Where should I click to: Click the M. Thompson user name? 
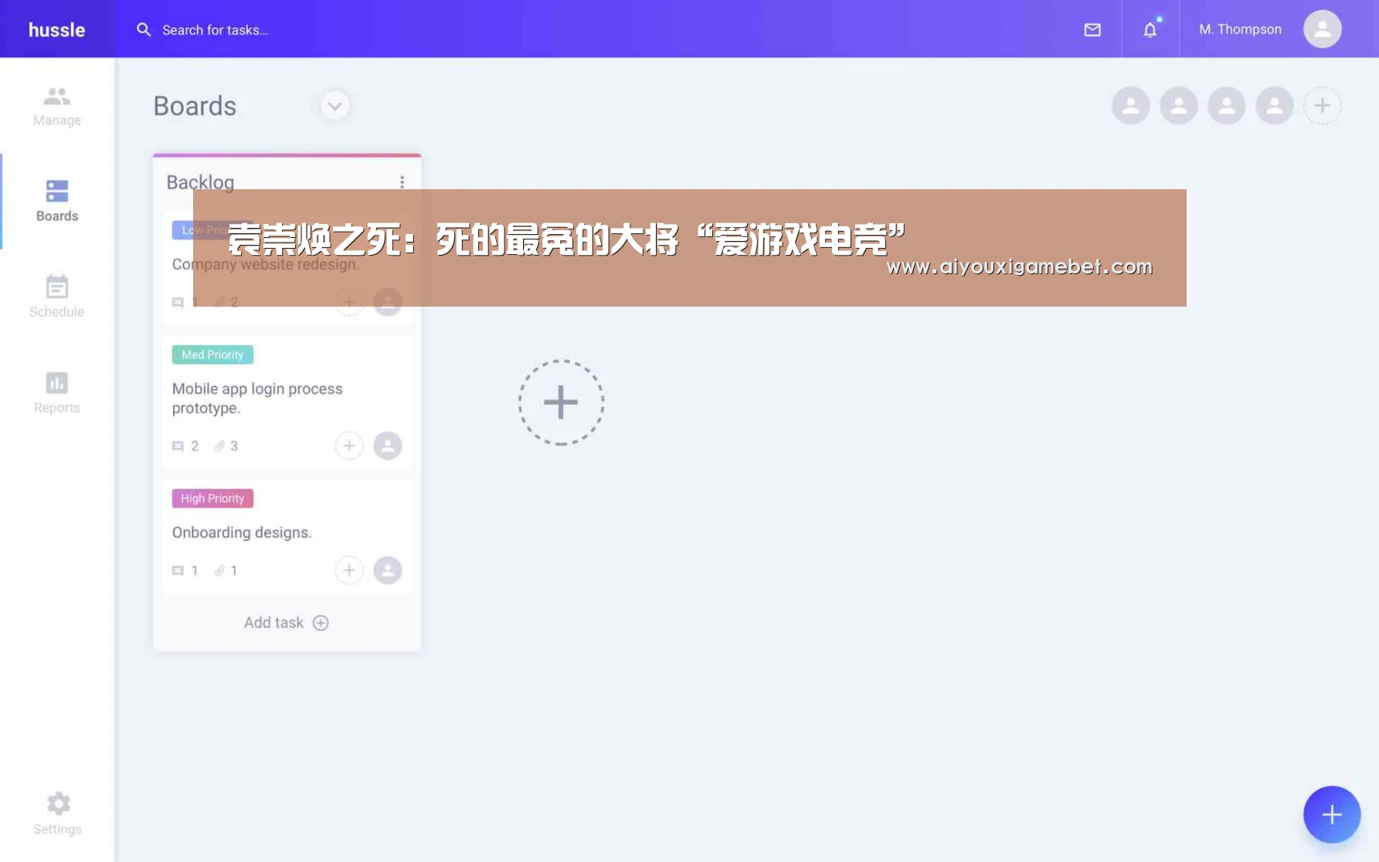tap(1240, 29)
